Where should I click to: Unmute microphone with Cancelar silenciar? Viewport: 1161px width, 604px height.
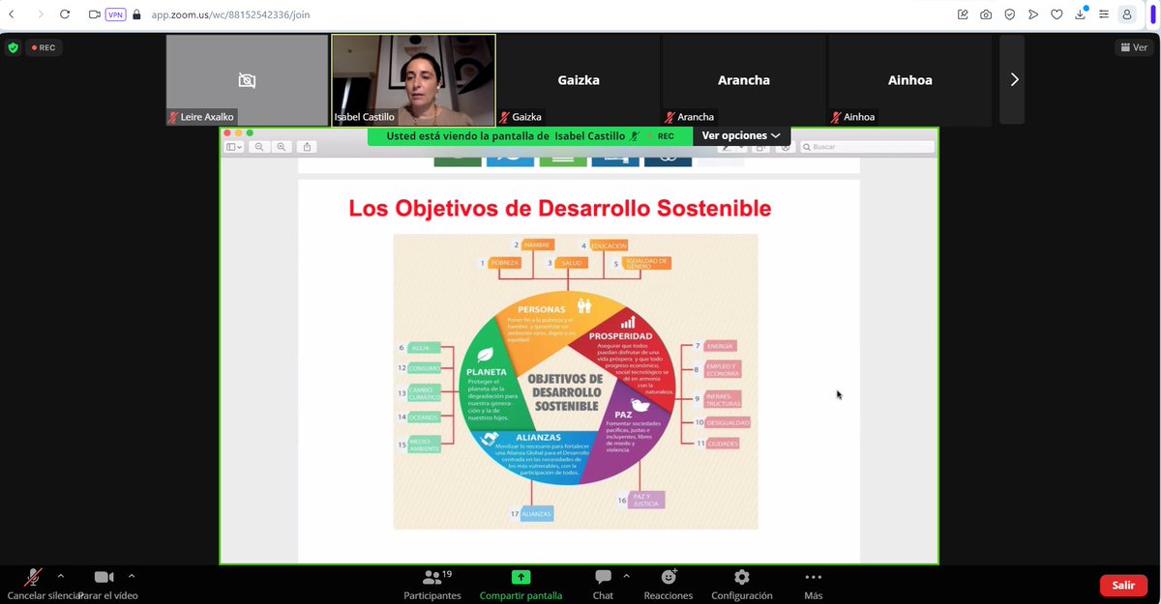pyautogui.click(x=34, y=584)
